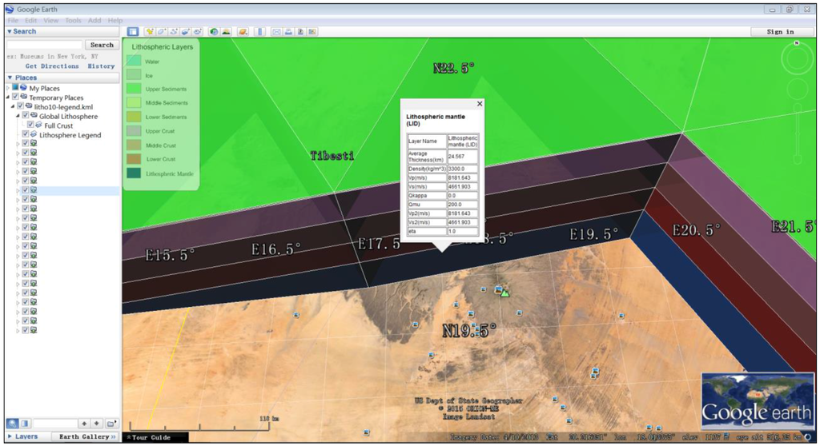Click the panel split view icon beside magnifier
The width and height of the screenshot is (820, 446).
[x=25, y=423]
